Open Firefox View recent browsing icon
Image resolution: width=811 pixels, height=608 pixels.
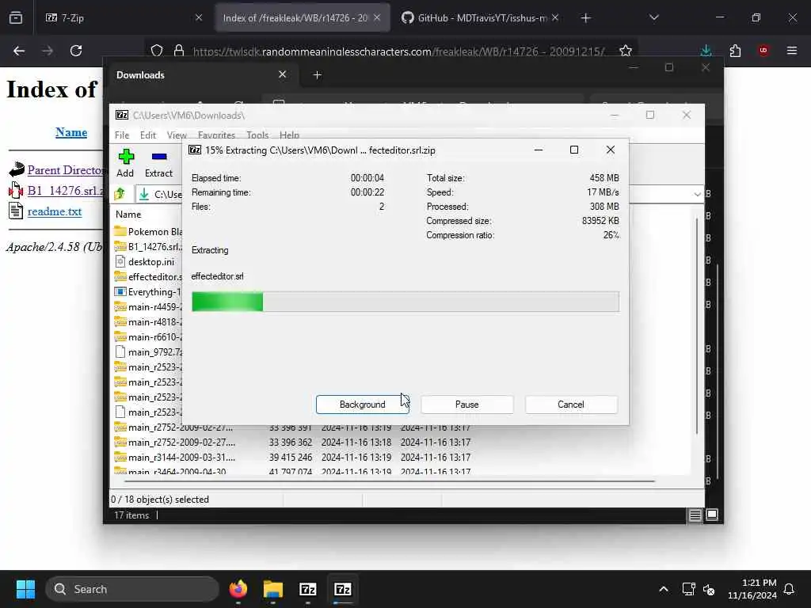(x=16, y=17)
